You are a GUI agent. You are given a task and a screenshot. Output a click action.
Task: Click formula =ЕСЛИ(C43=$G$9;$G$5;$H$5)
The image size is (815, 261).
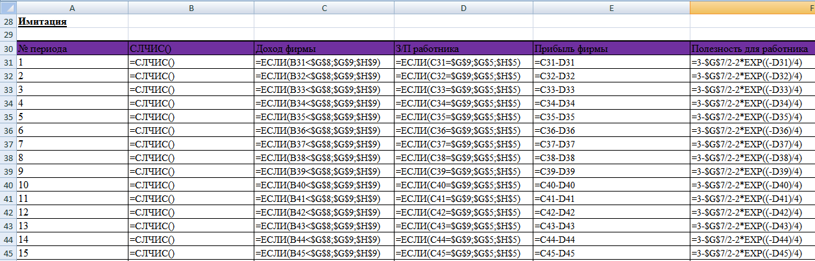point(463,226)
